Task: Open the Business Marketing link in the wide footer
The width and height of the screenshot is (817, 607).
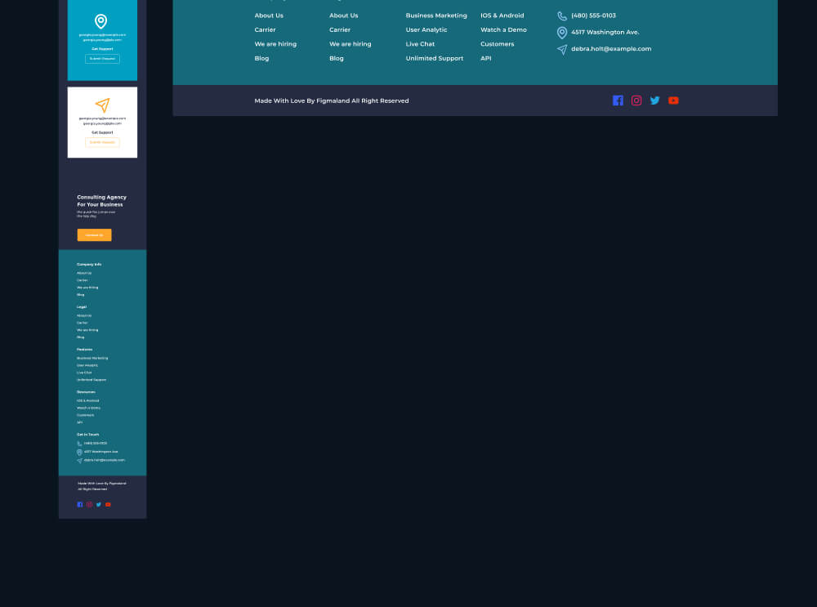Action: pos(436,16)
